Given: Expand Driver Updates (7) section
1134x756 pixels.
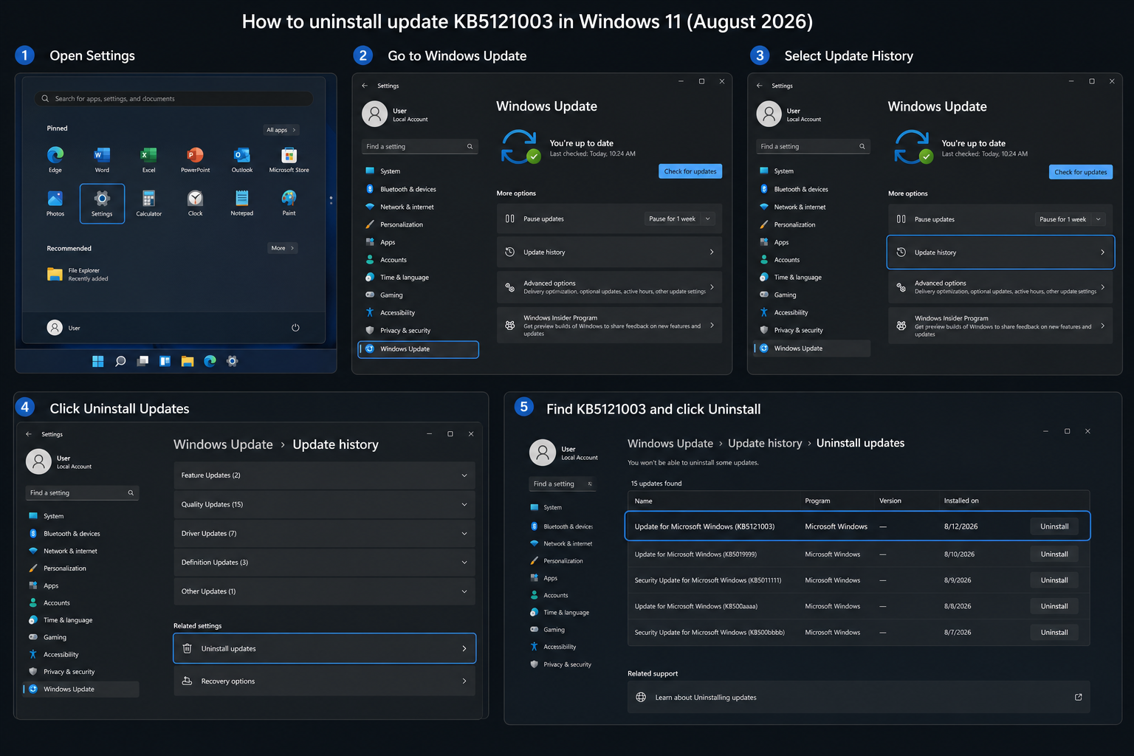Looking at the screenshot, I should pyautogui.click(x=324, y=533).
